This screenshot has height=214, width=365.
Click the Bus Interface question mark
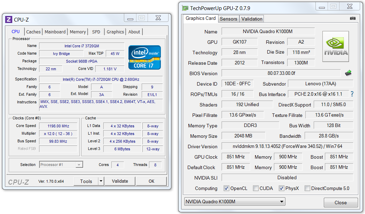coord(352,94)
